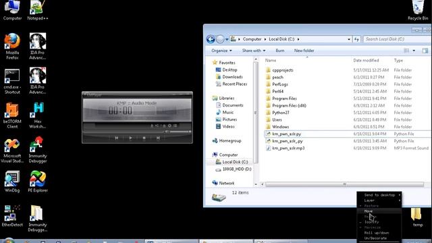This screenshot has height=243, width=432.
Task: Change the view using view icon
Action: tap(406, 51)
